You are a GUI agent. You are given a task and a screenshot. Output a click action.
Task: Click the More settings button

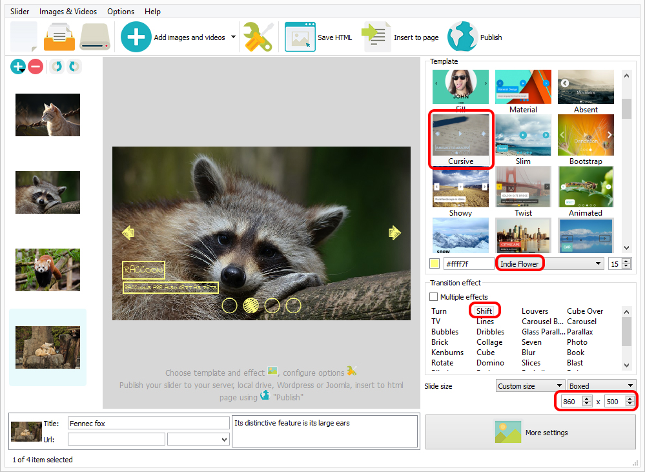click(x=531, y=432)
